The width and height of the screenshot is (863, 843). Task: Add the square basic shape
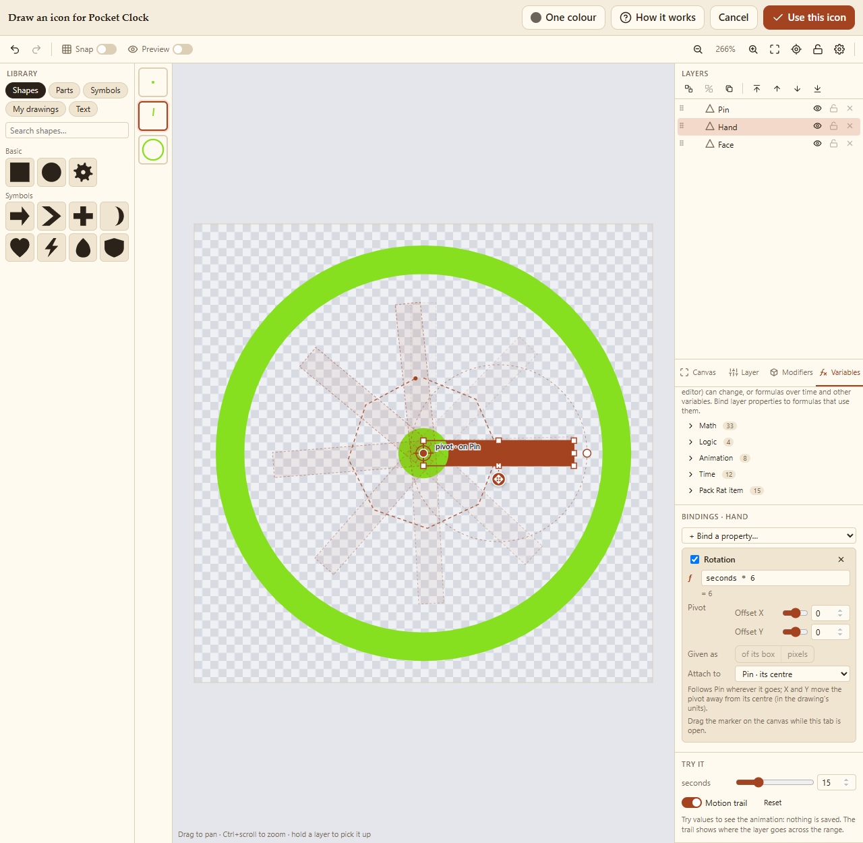pos(20,172)
